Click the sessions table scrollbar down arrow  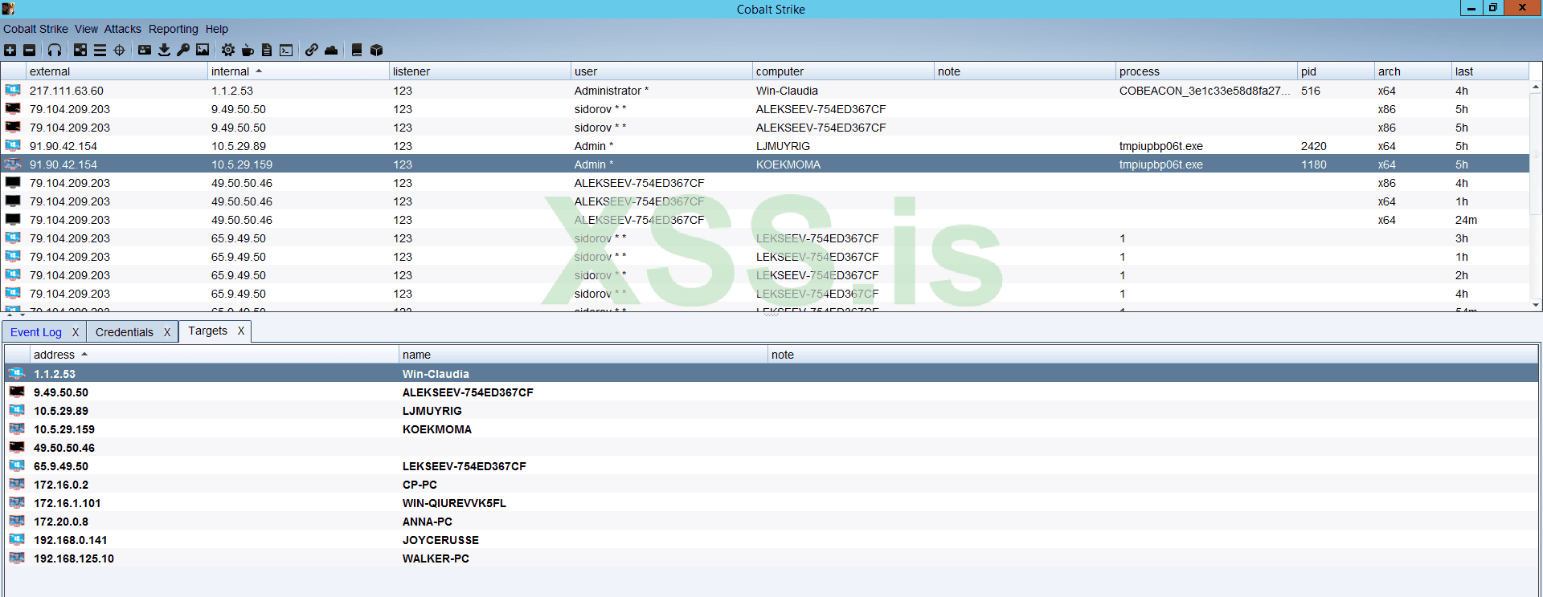click(x=1536, y=305)
